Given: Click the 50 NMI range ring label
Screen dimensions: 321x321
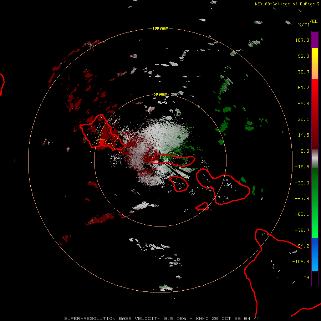Looking at the screenshot, I should (x=160, y=94).
